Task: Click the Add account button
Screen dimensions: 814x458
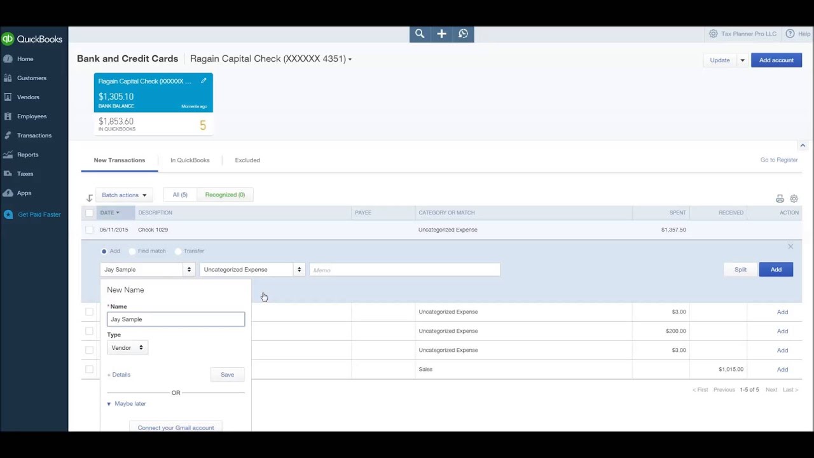Action: click(x=776, y=60)
